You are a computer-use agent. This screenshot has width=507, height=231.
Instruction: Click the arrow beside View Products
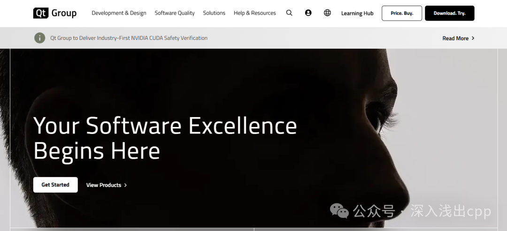(x=125, y=185)
